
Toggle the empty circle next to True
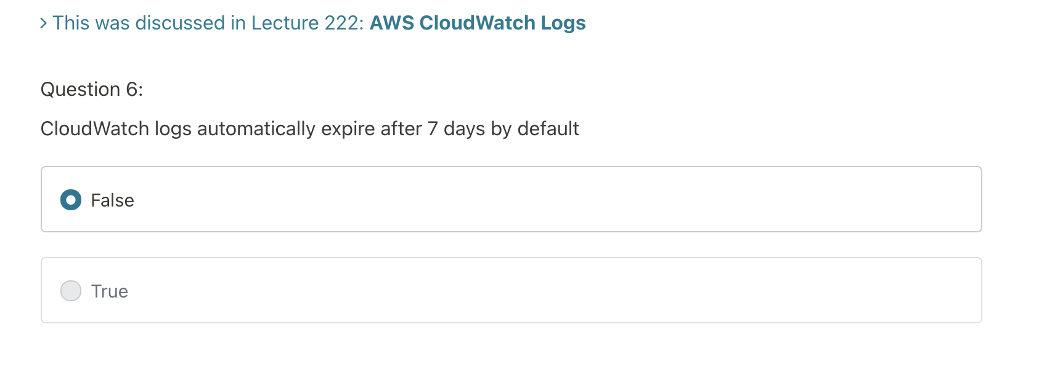click(x=71, y=291)
